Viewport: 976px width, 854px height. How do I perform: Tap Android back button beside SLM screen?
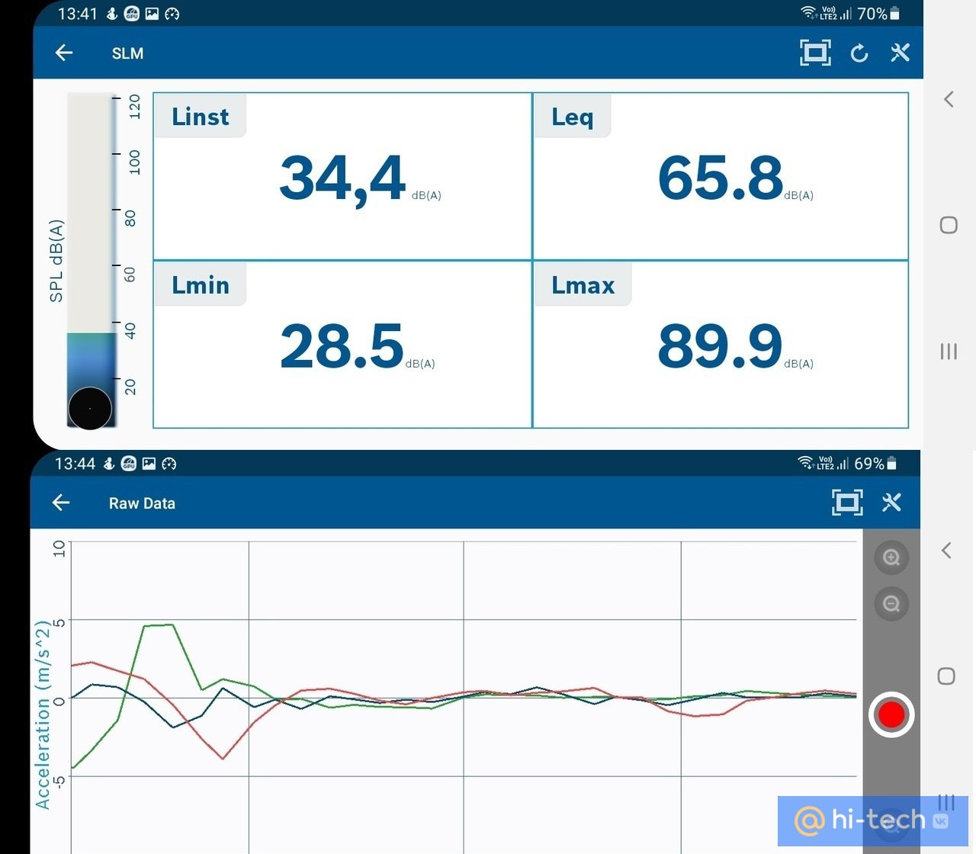pyautogui.click(x=949, y=99)
